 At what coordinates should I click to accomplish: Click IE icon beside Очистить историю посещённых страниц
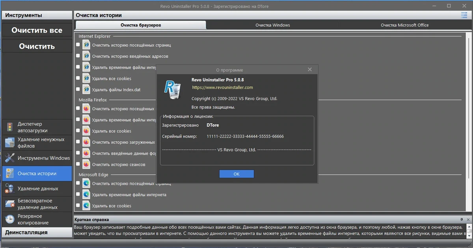point(86,45)
